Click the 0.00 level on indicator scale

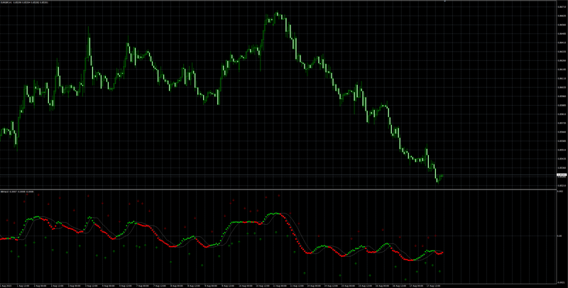(560, 236)
